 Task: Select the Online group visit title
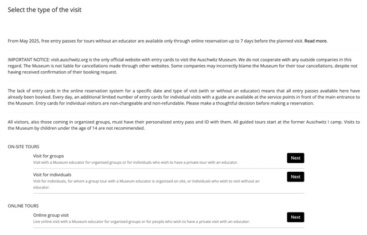pyautogui.click(x=51, y=215)
